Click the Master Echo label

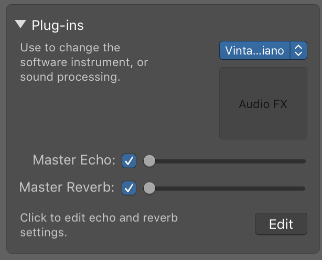[x=74, y=160]
